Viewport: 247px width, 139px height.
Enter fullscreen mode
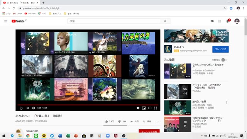point(156,108)
